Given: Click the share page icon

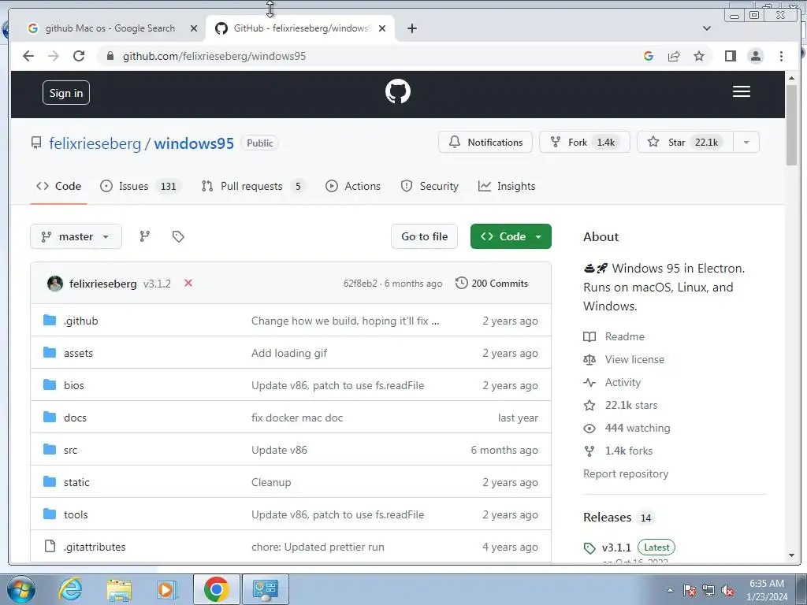Looking at the screenshot, I should click(x=674, y=56).
